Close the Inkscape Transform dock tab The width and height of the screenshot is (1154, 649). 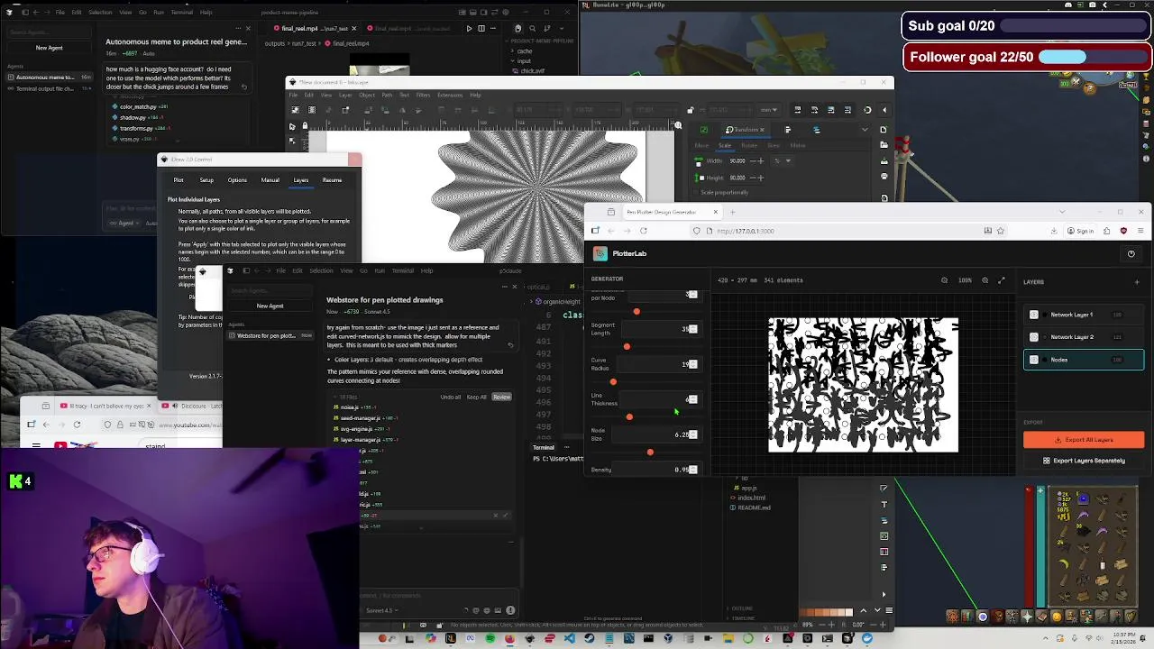tap(763, 130)
